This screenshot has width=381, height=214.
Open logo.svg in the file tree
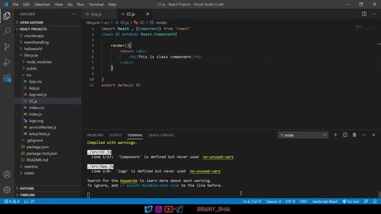click(x=36, y=121)
